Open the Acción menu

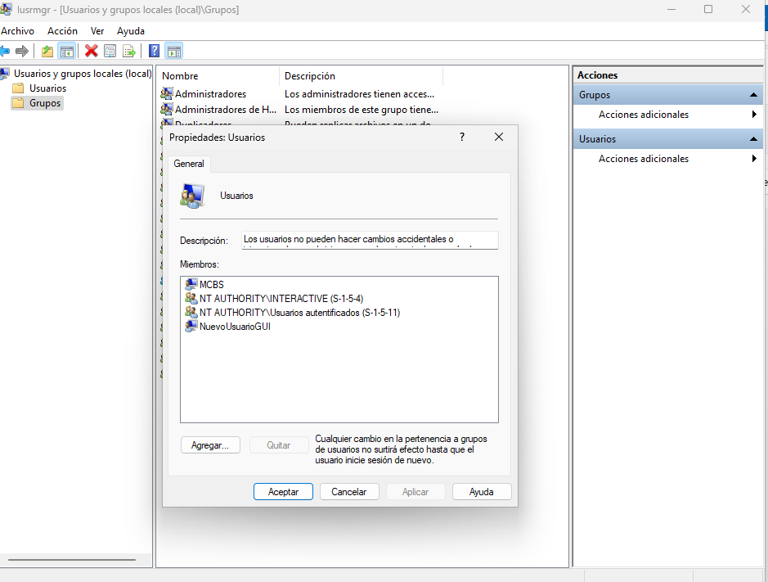(x=62, y=30)
